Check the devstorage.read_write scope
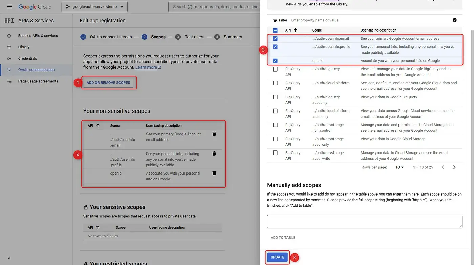Viewport: 474px width, 265px height. [x=275, y=153]
